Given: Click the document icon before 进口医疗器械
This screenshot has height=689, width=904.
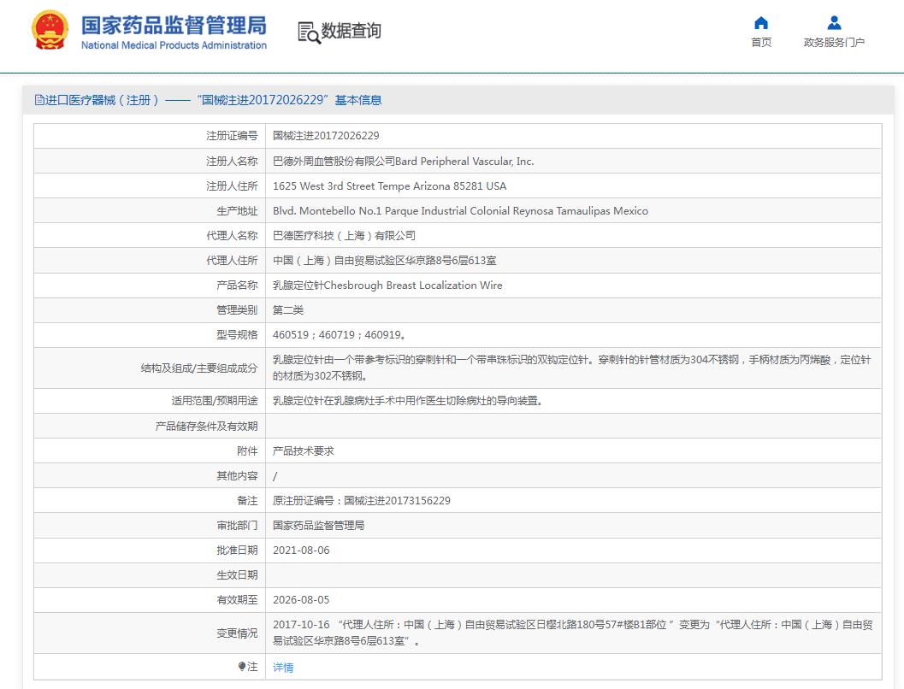Looking at the screenshot, I should 38,100.
